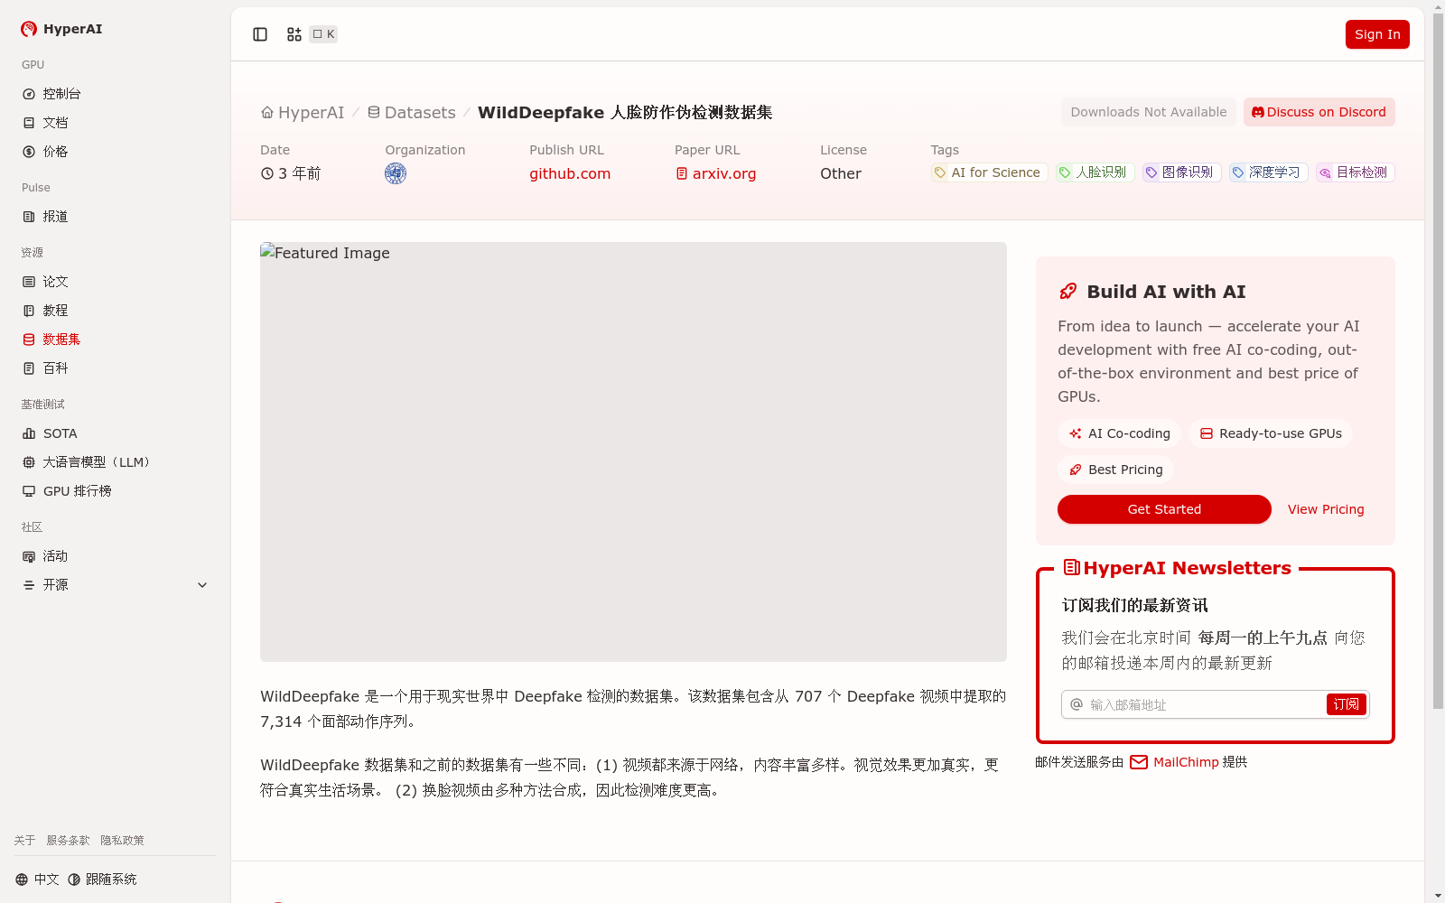The image size is (1445, 903).
Task: Click the ⌘K shortcut badge
Action: click(323, 34)
